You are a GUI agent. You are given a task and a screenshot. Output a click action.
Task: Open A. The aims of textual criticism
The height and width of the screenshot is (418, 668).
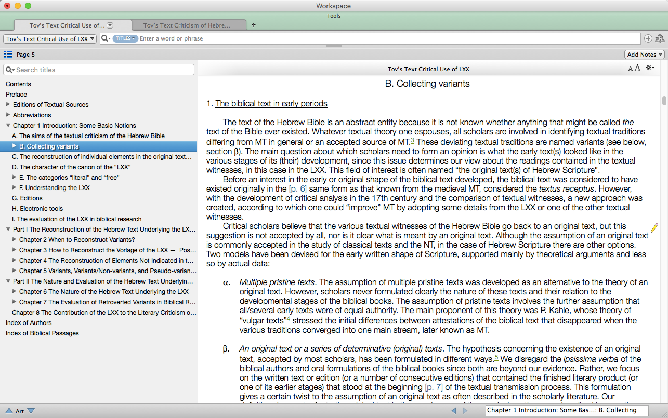pos(88,136)
